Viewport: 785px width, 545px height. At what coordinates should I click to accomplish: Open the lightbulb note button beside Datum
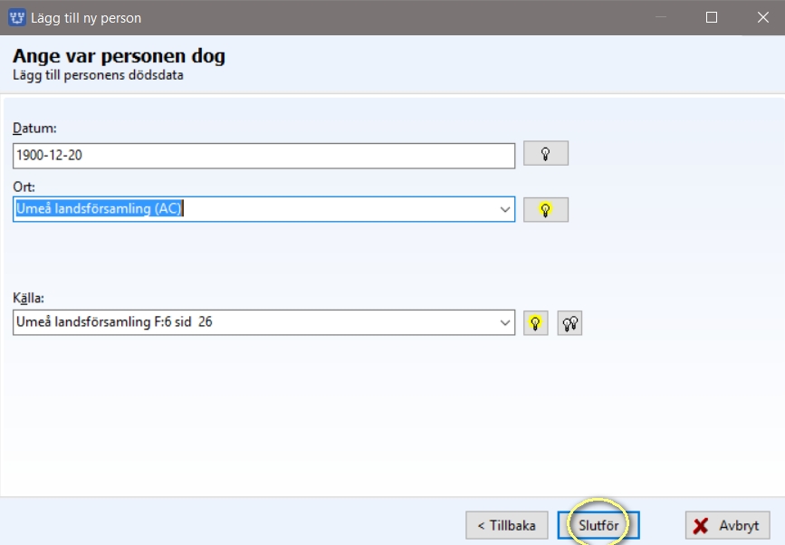[x=546, y=153]
